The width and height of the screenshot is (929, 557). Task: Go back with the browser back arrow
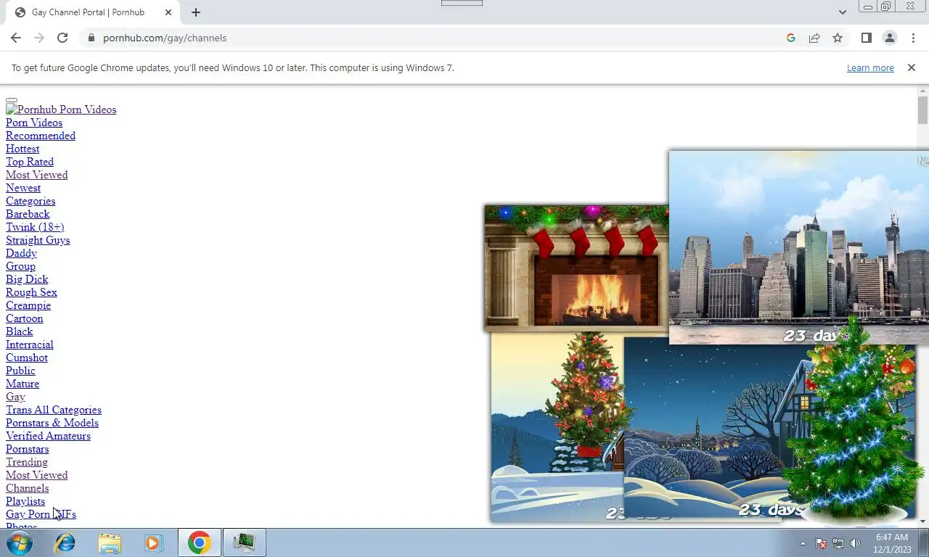click(x=16, y=38)
